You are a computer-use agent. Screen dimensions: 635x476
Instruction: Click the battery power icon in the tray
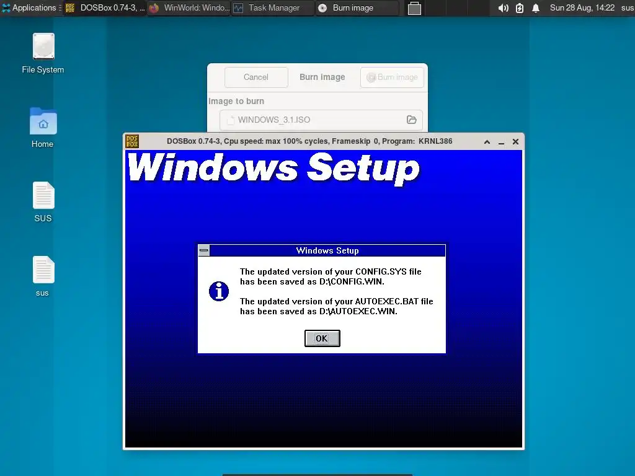point(520,8)
